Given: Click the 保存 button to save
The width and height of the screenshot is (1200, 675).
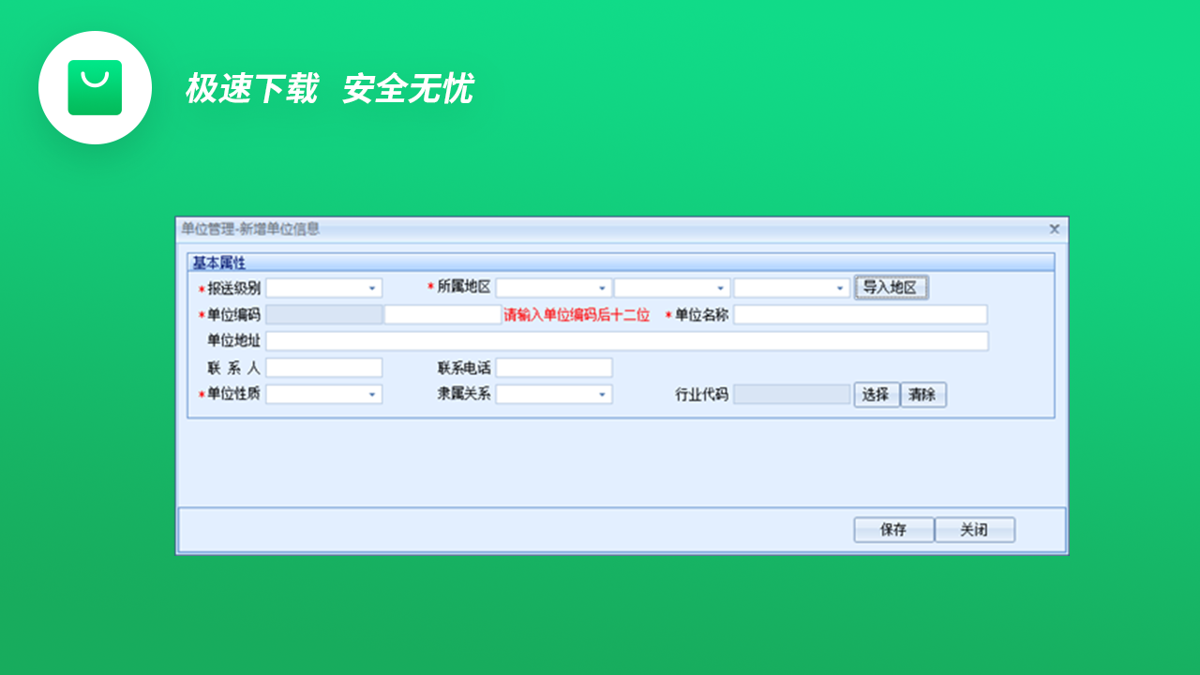Looking at the screenshot, I should point(893,529).
